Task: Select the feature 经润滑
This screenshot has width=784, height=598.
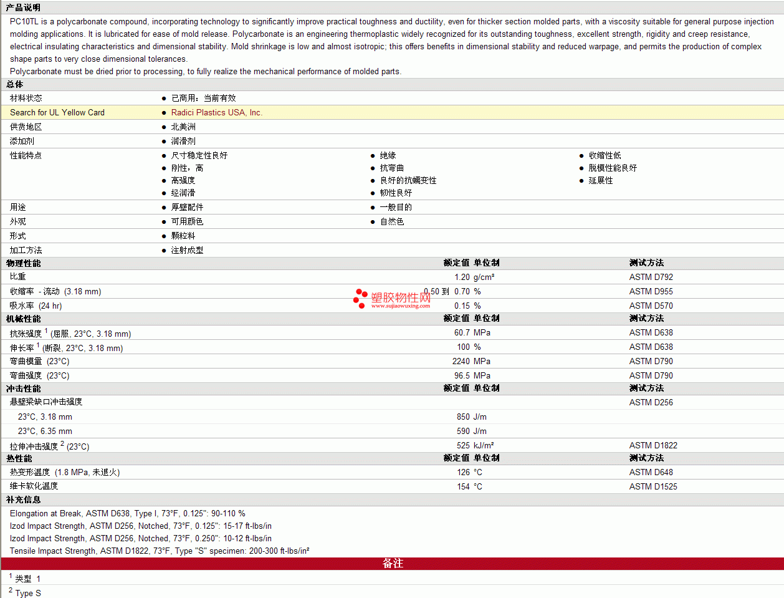Action: [183, 193]
